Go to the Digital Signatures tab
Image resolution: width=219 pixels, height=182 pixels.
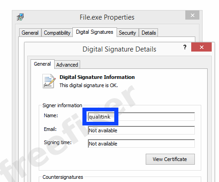click(x=95, y=32)
